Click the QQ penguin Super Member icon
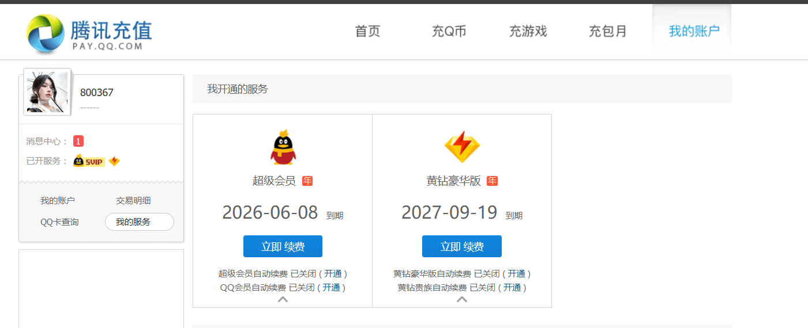 [283, 147]
